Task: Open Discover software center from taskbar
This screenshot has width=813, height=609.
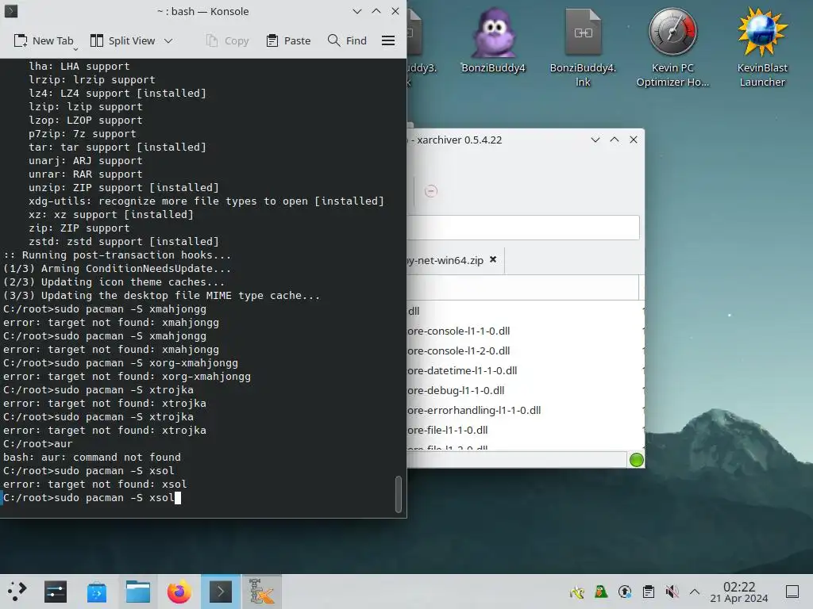Action: point(96,592)
